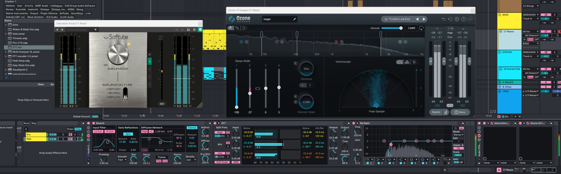Click Ozone Bypass button
Image resolution: width=561 pixels, height=174 pixels.
436,112
